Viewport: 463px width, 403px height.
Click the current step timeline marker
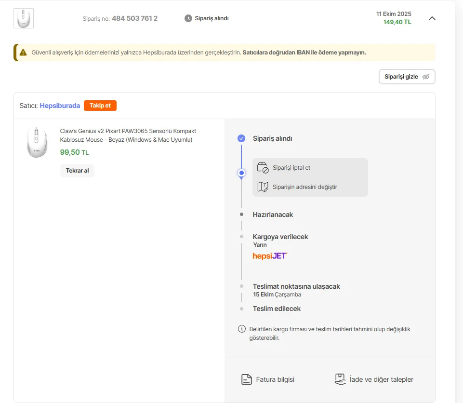(241, 173)
